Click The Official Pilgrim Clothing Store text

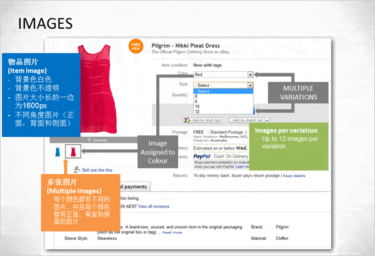click(191, 52)
